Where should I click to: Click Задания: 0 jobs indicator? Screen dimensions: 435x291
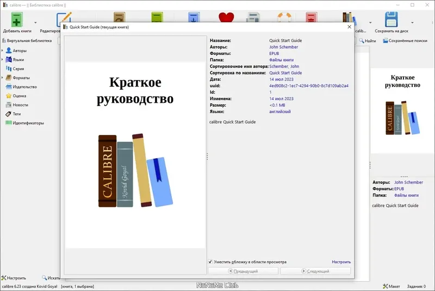(416, 286)
